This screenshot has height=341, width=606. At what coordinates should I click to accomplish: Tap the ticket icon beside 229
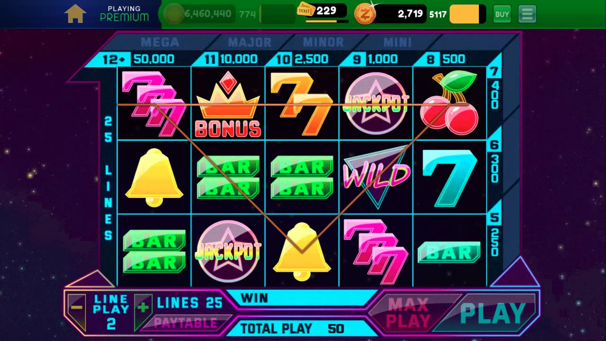pos(305,9)
